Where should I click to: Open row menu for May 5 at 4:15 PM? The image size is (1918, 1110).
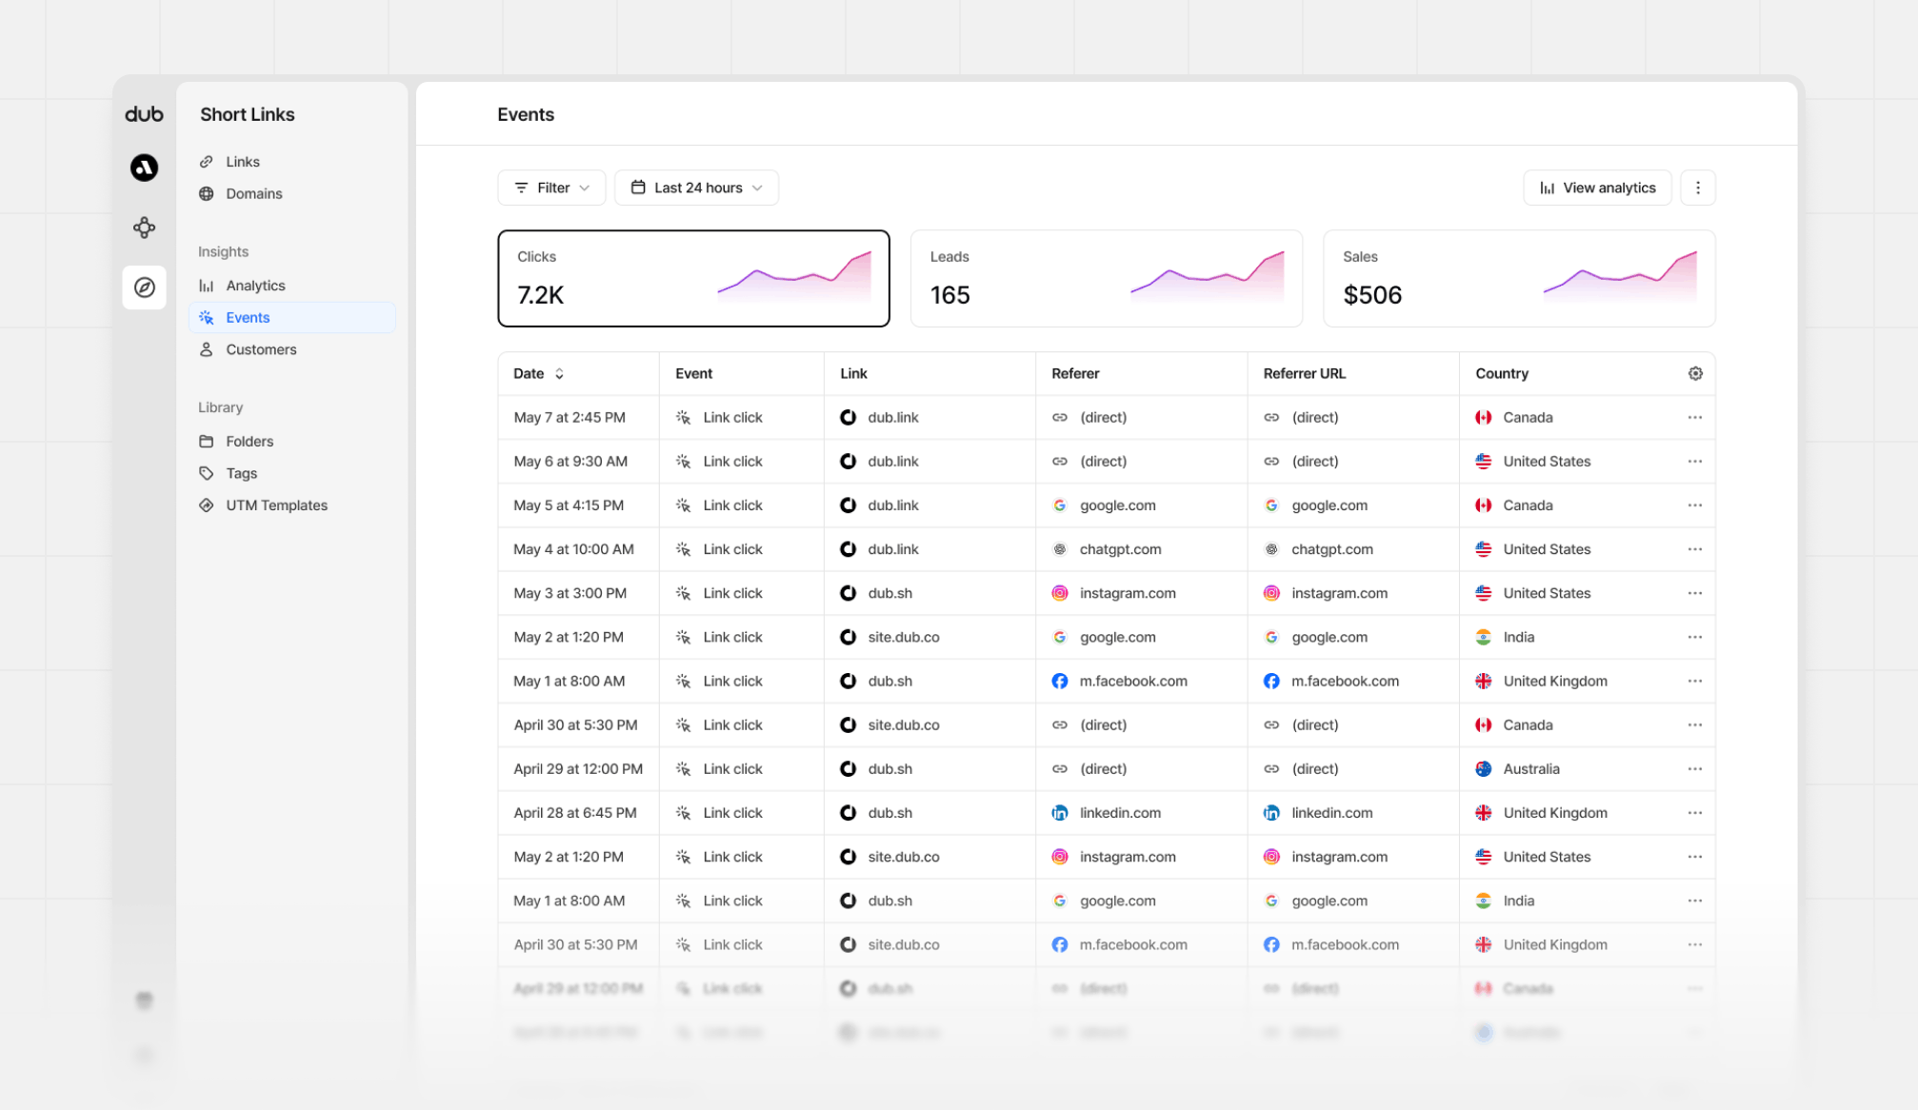tap(1694, 505)
